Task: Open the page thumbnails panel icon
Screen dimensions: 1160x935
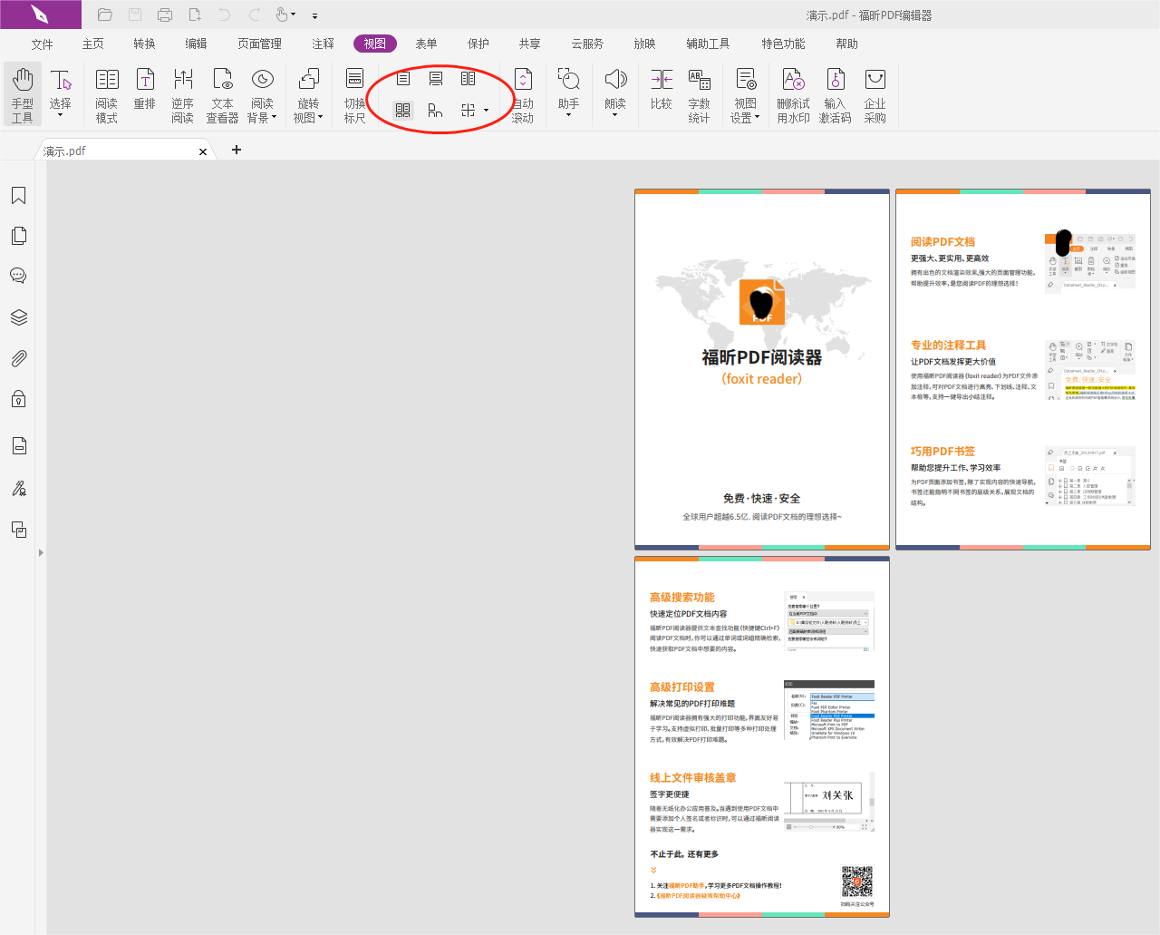Action: 18,236
